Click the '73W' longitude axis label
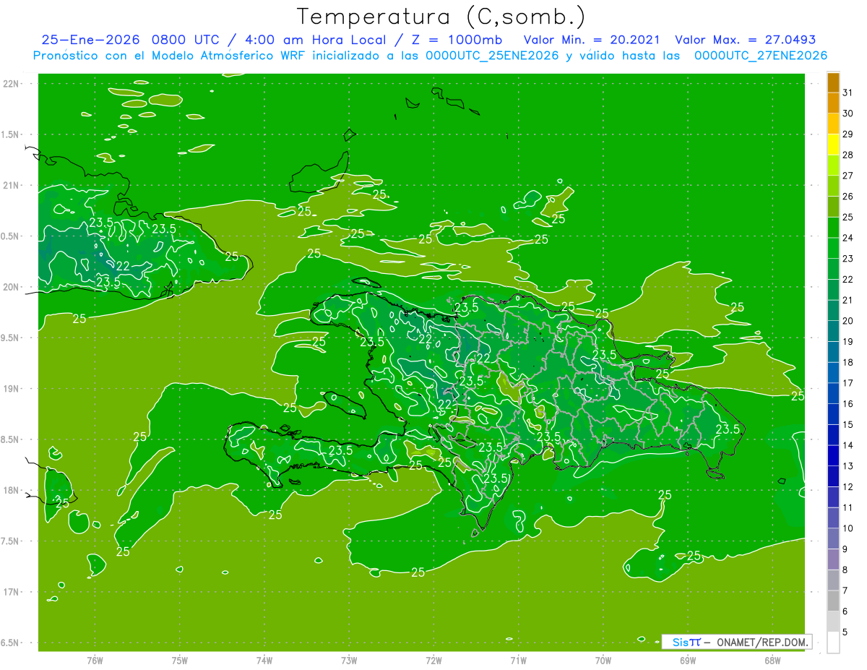Image resolution: width=867 pixels, height=670 pixels. pyautogui.click(x=349, y=660)
